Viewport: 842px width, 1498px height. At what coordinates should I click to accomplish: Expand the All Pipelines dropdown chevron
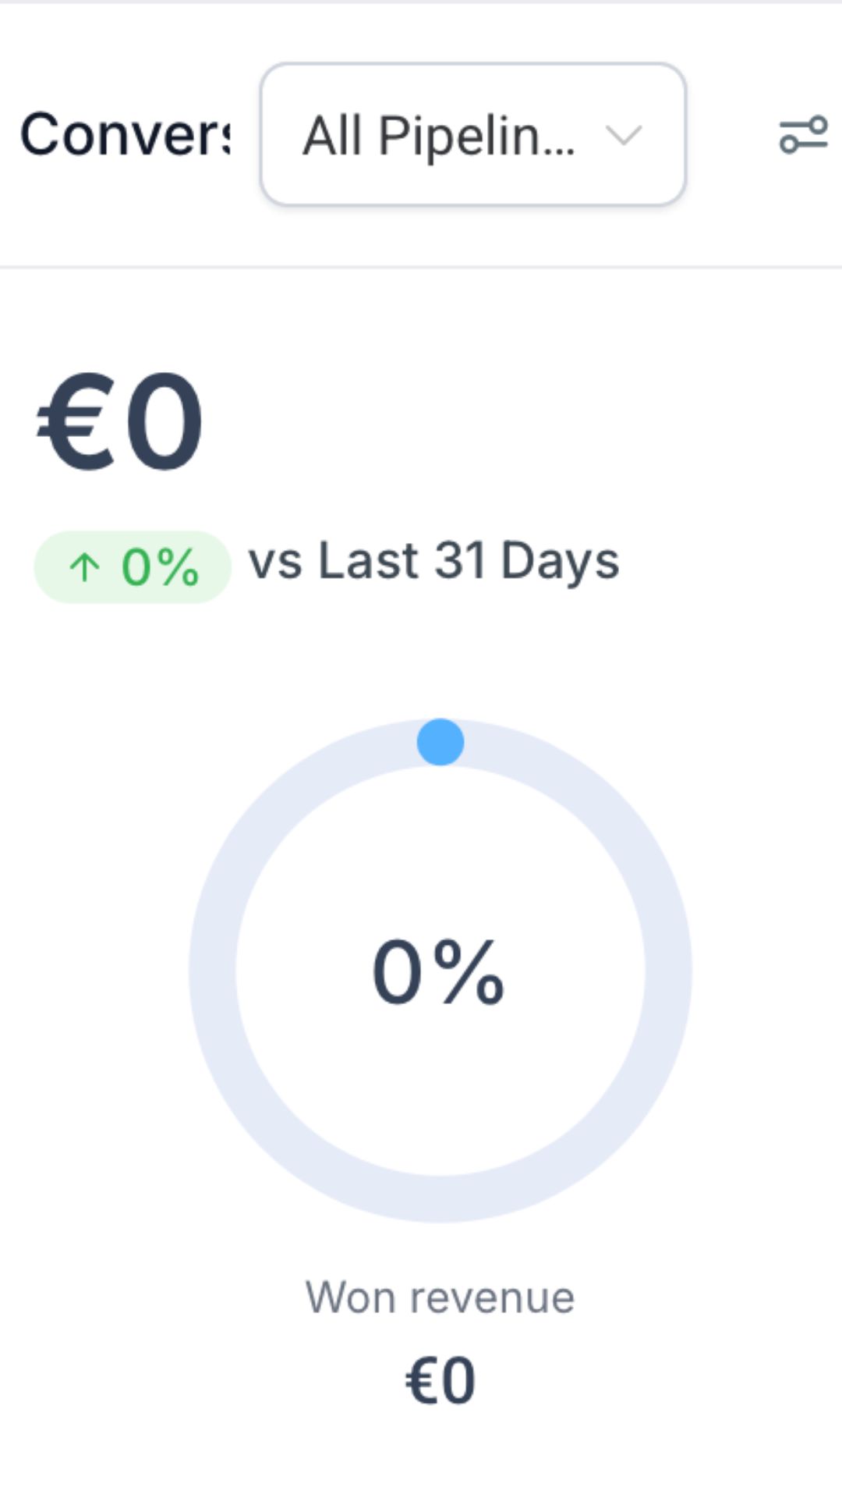click(624, 136)
